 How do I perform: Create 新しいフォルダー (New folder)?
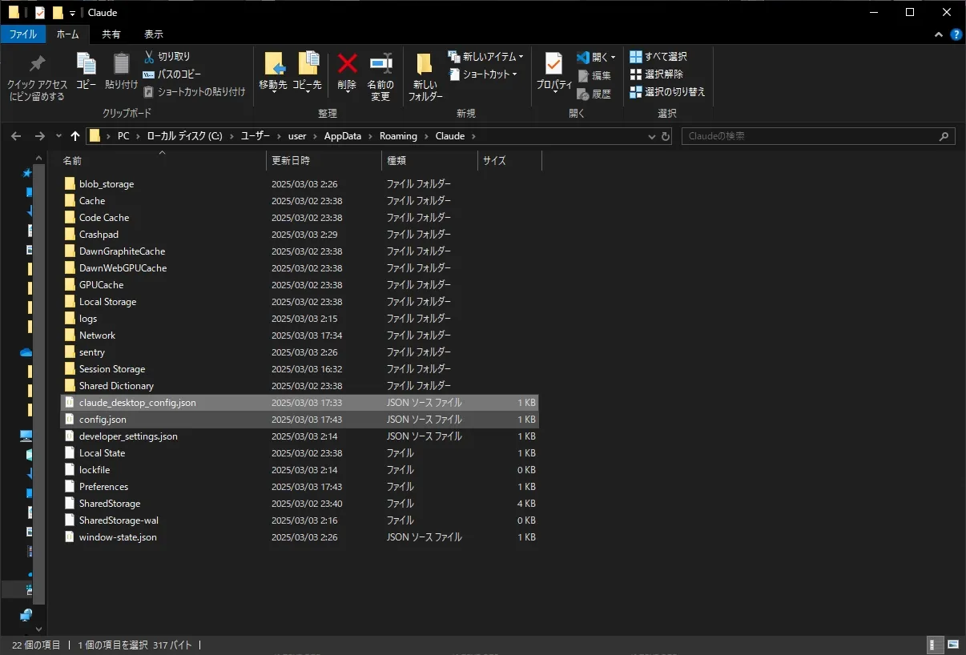click(425, 76)
